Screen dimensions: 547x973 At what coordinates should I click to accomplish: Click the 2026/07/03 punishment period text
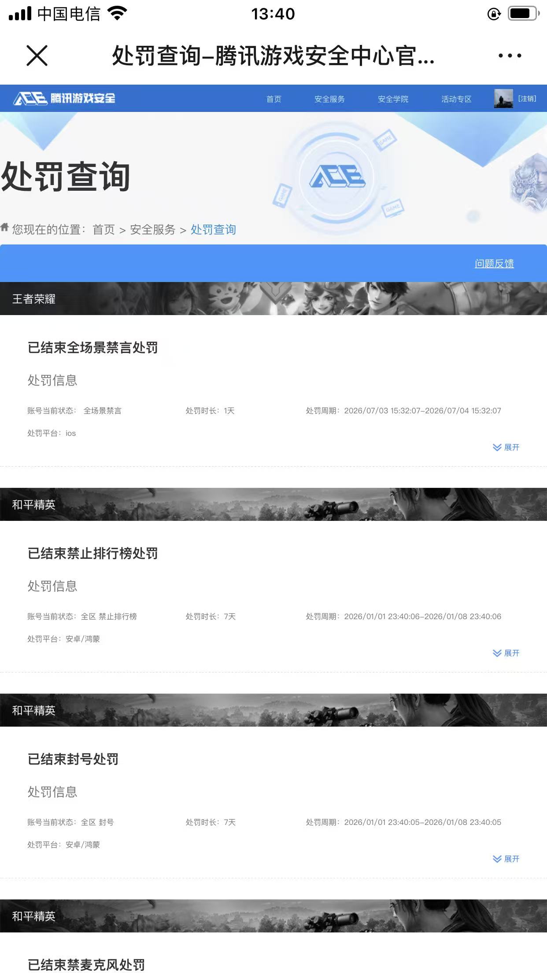coord(403,411)
